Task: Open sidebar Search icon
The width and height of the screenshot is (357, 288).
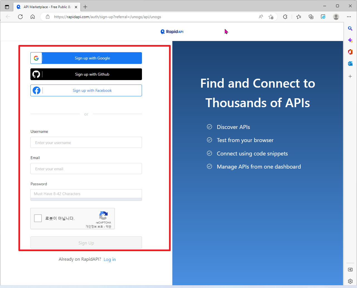Action: (x=350, y=28)
